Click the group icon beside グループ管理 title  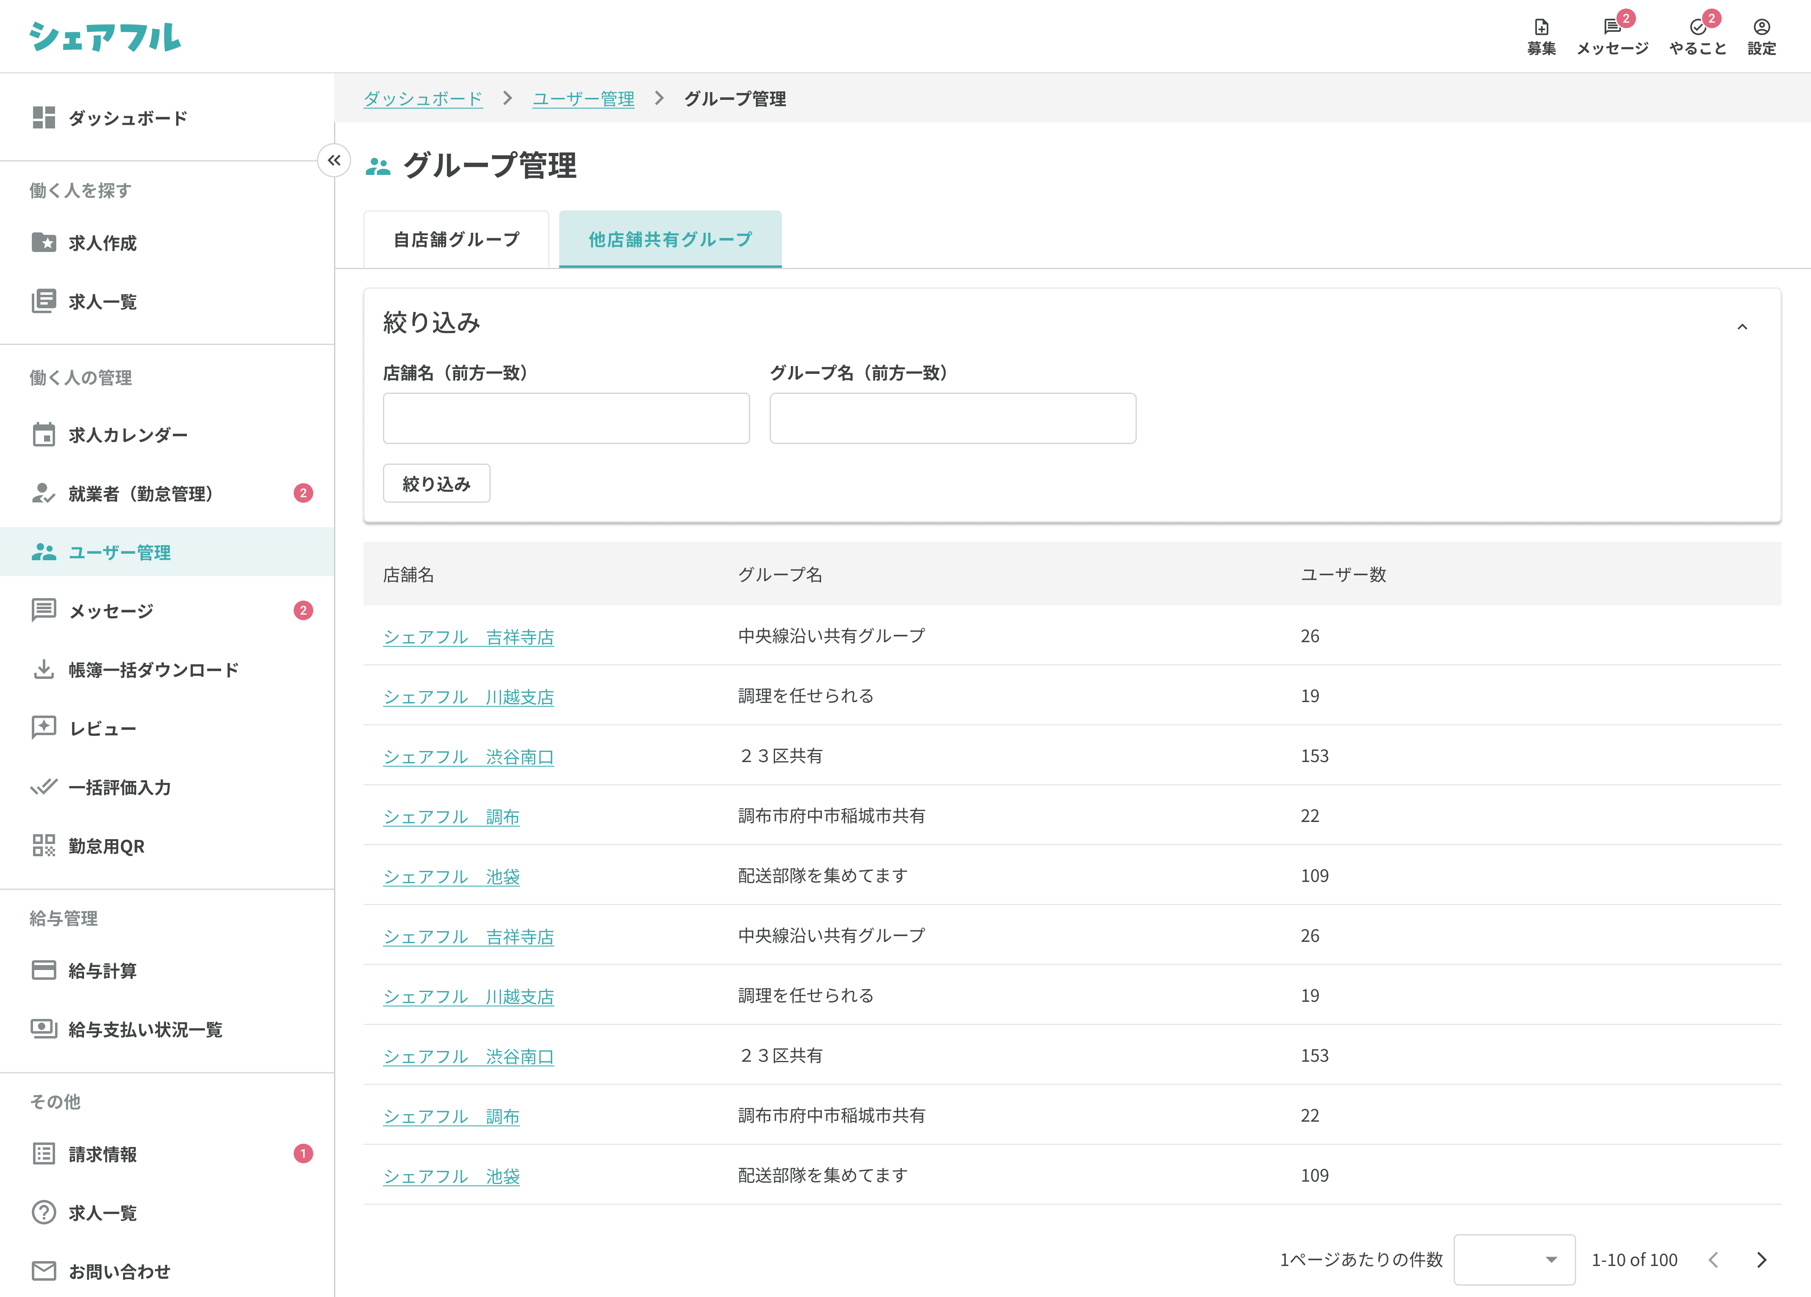[378, 166]
